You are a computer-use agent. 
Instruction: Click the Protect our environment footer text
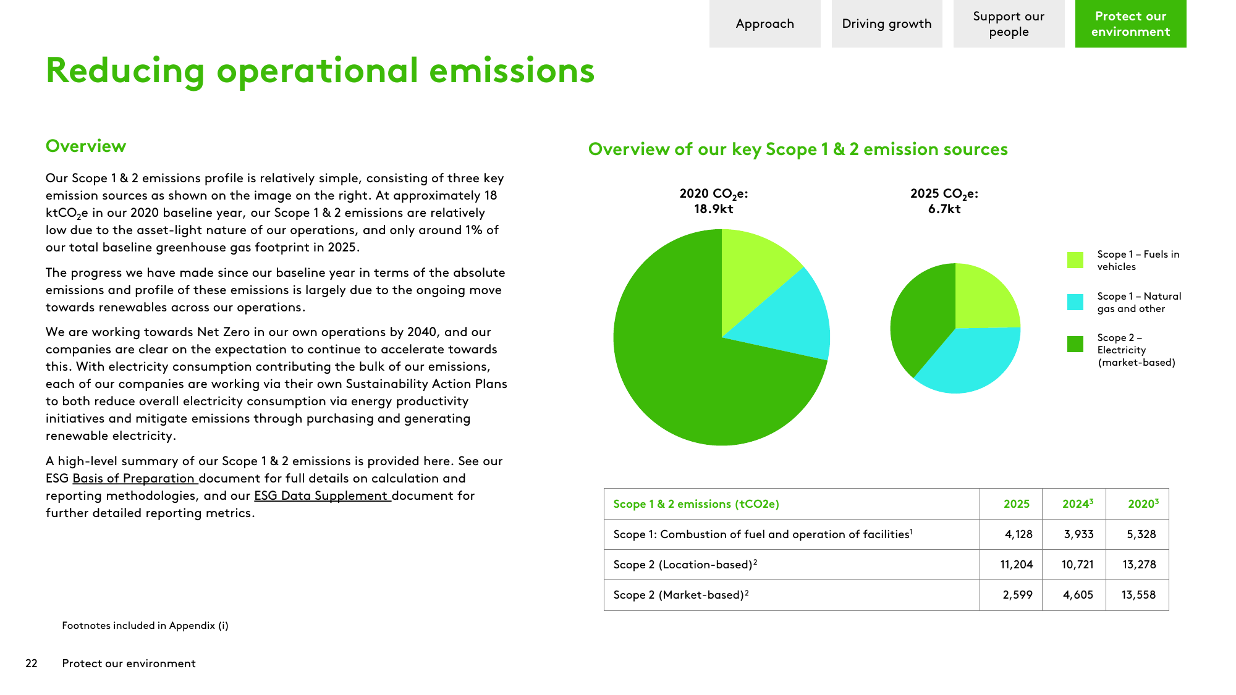129,663
